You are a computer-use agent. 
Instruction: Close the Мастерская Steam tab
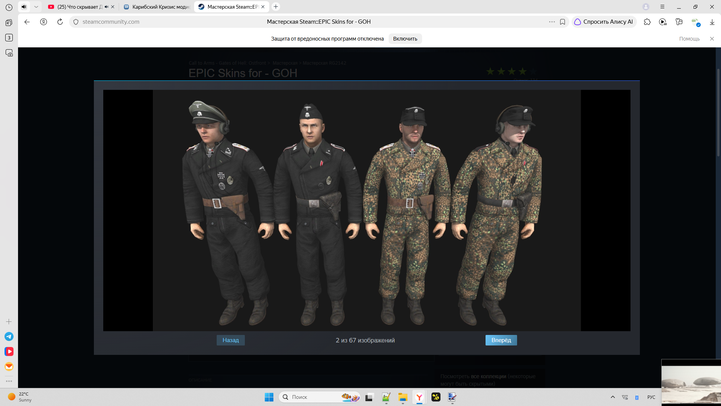(x=263, y=7)
